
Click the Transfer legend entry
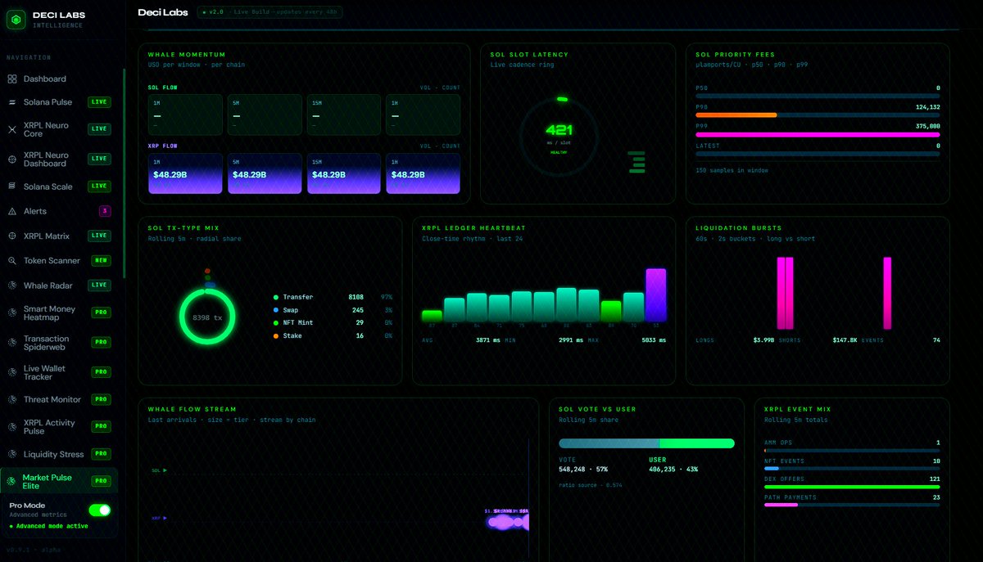click(333, 297)
